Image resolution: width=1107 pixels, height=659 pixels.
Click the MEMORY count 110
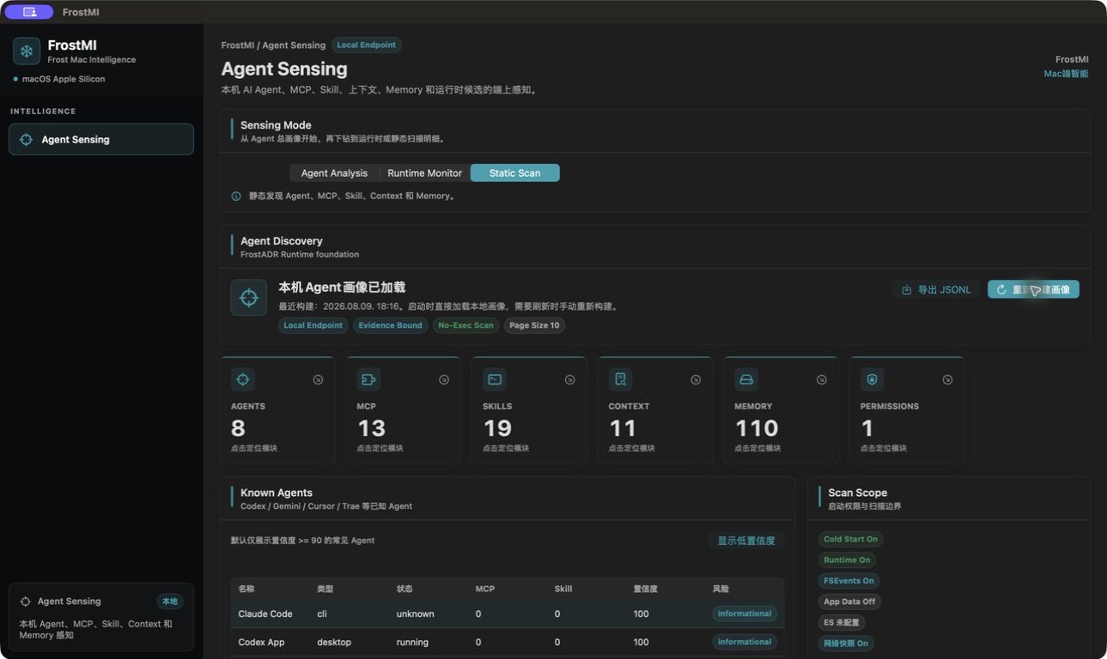[x=757, y=428]
